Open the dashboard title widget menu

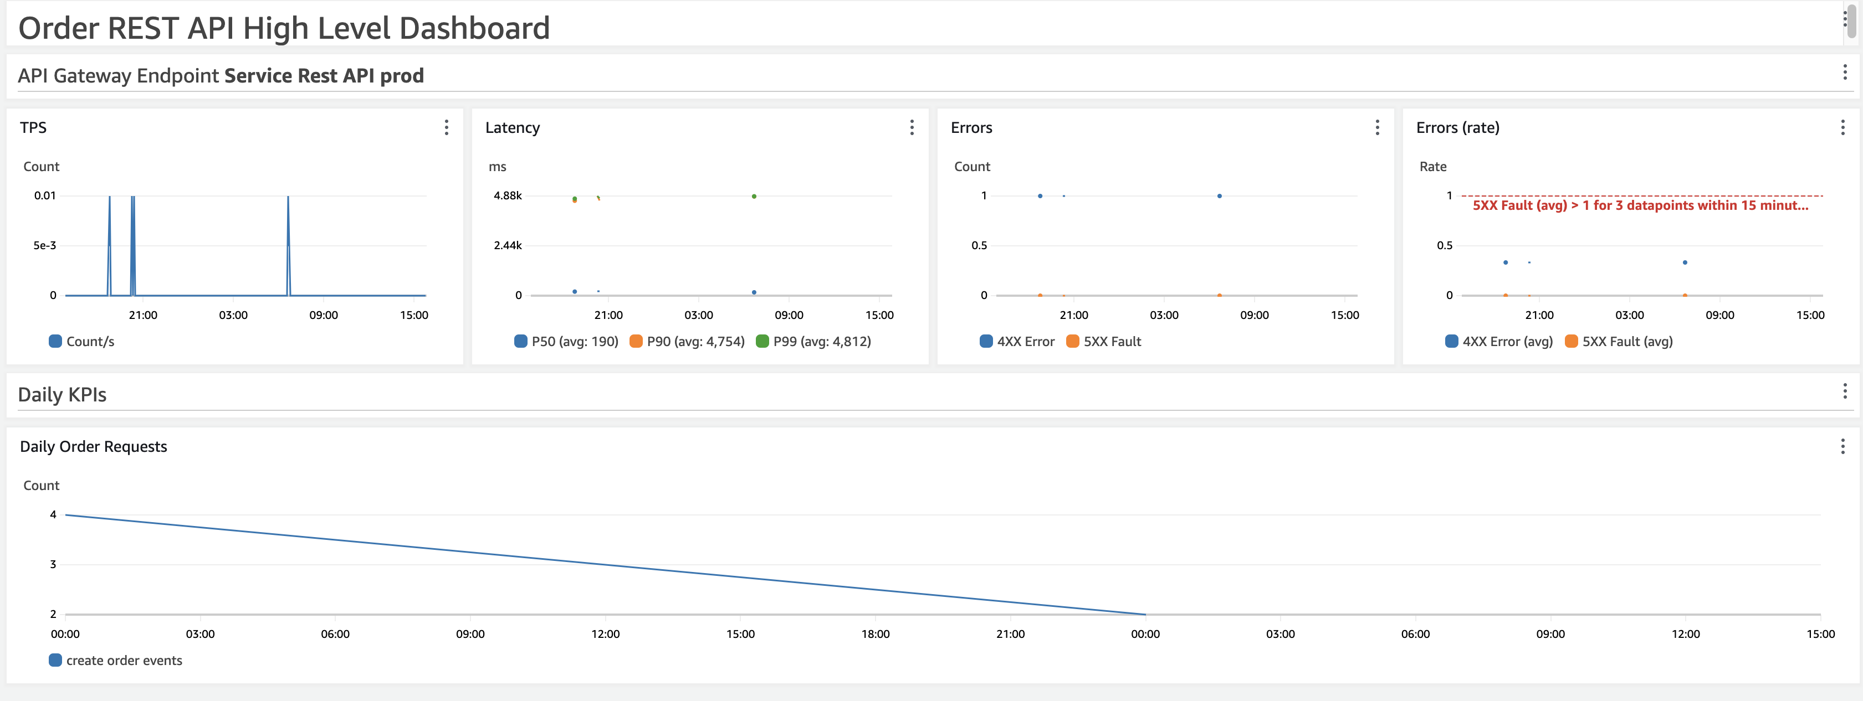point(1844,19)
